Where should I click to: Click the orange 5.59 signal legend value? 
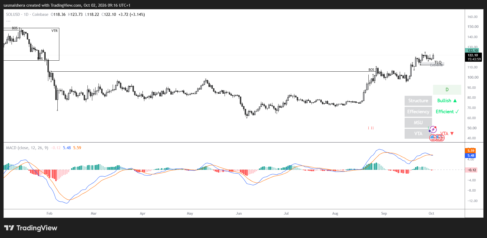[x=77, y=148]
